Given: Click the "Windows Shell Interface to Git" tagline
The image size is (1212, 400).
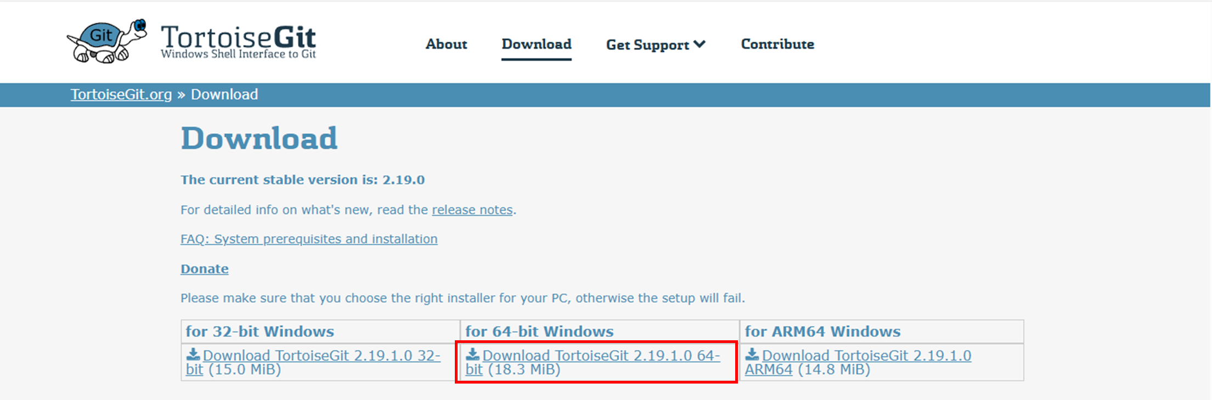Looking at the screenshot, I should 238,54.
